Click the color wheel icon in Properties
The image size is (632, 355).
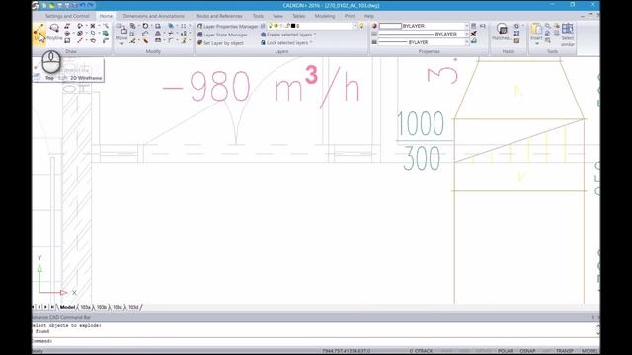[x=374, y=26]
